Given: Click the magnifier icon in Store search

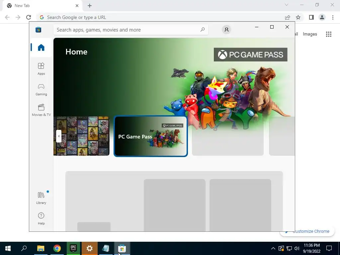Looking at the screenshot, I should point(202,30).
